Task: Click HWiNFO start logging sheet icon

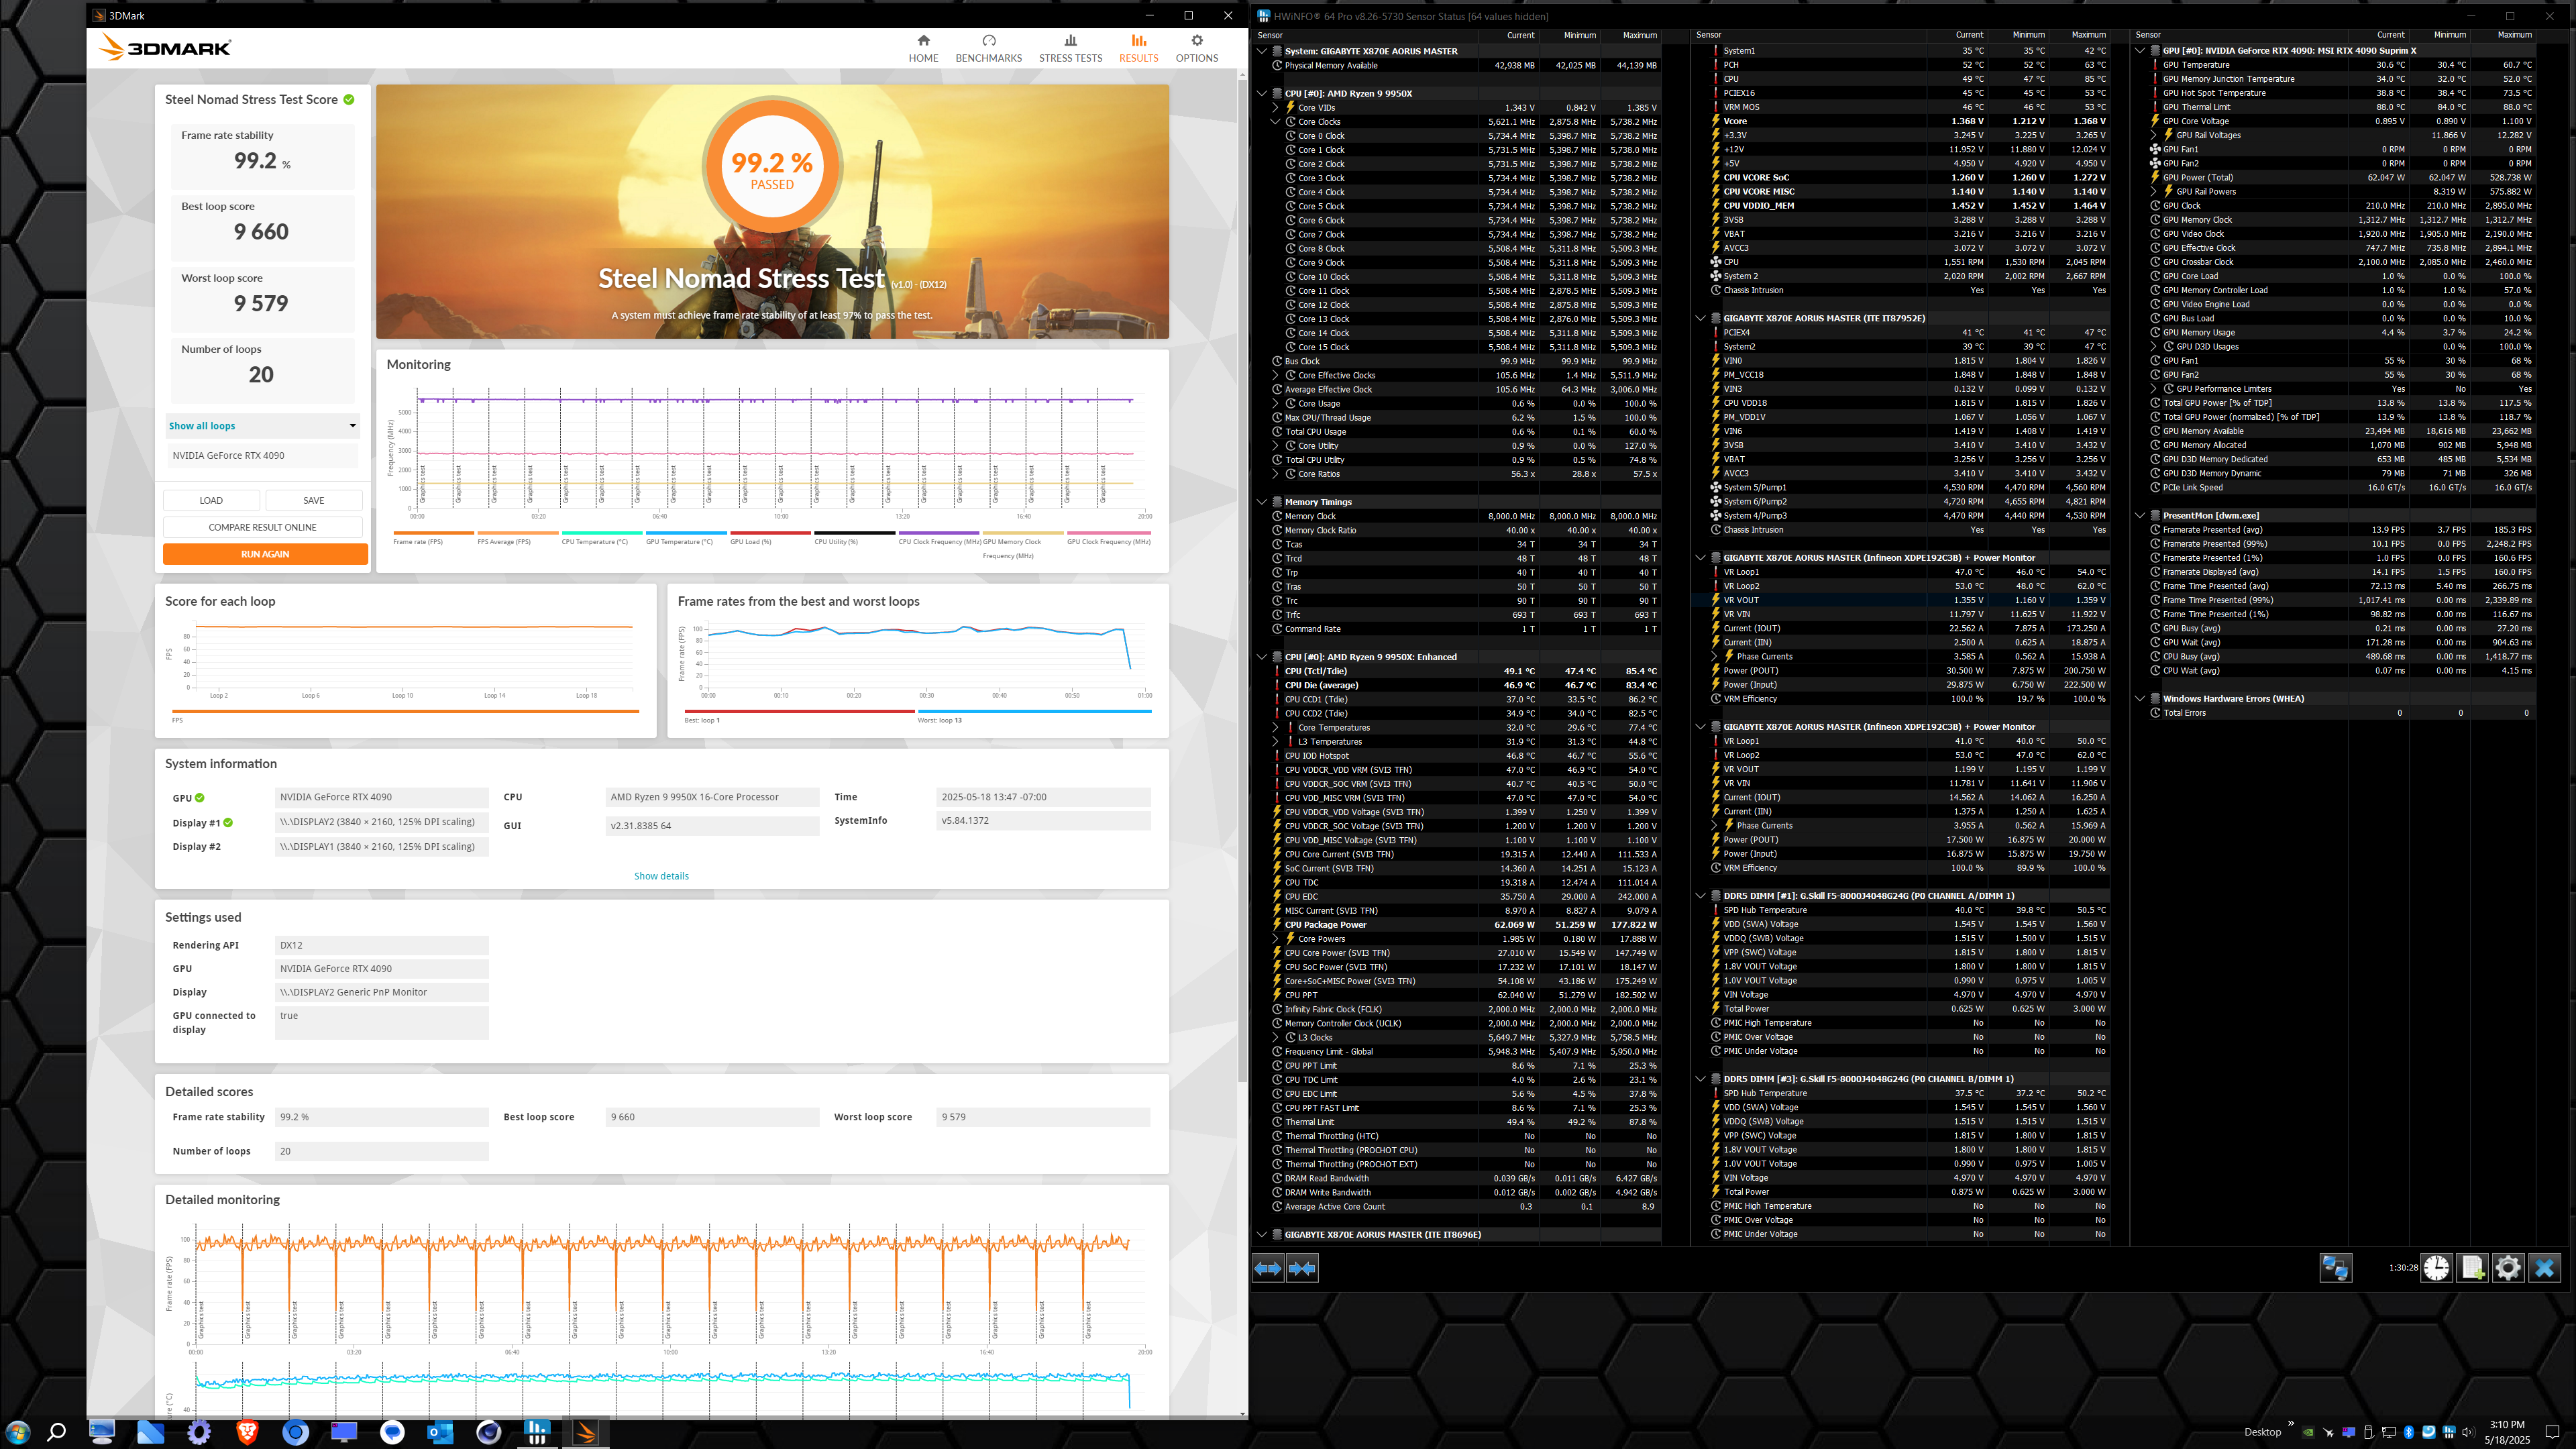Action: coord(2473,1268)
